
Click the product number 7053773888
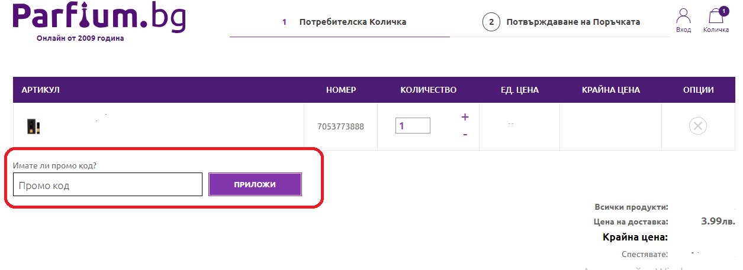340,126
